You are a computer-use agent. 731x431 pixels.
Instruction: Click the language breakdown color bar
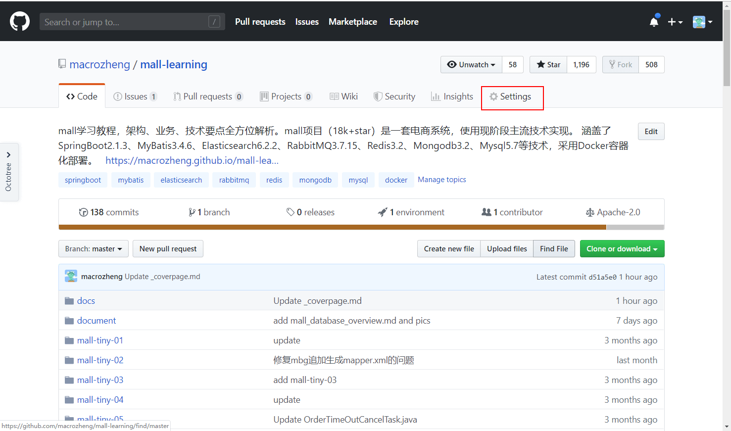[361, 228]
